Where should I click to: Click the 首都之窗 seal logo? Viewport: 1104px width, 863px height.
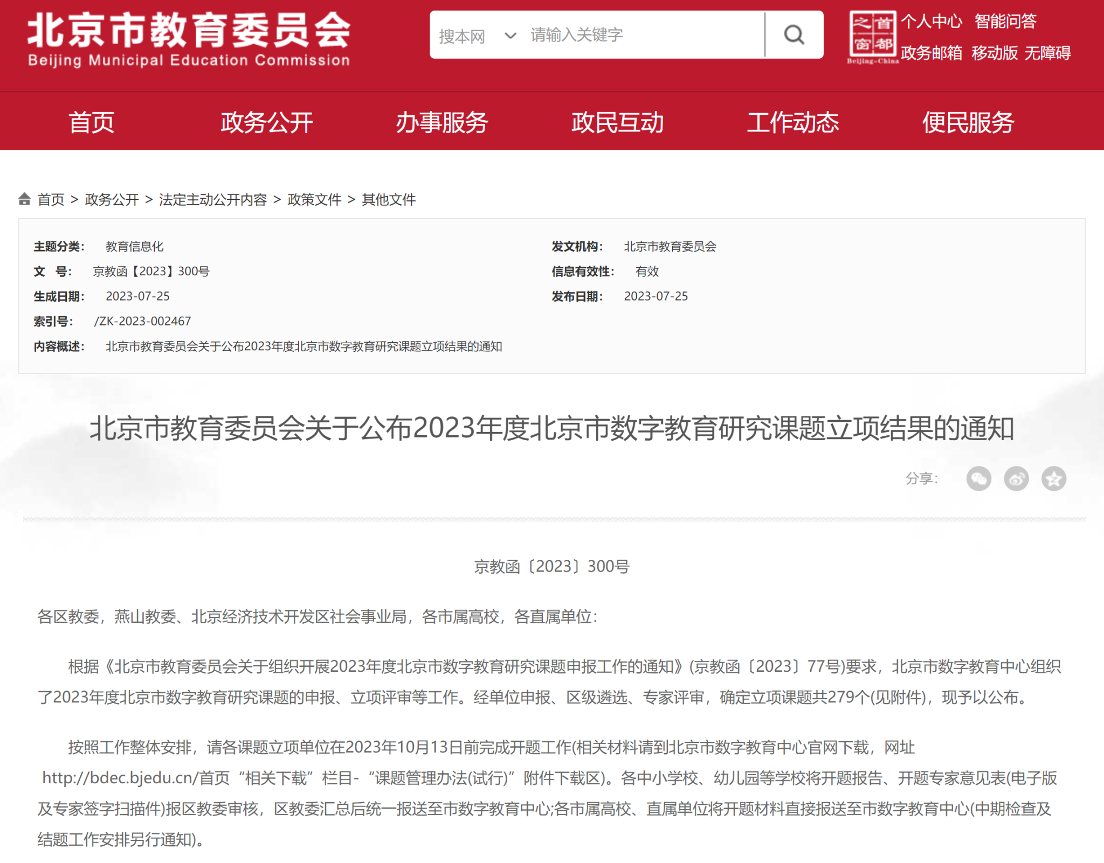(x=872, y=37)
